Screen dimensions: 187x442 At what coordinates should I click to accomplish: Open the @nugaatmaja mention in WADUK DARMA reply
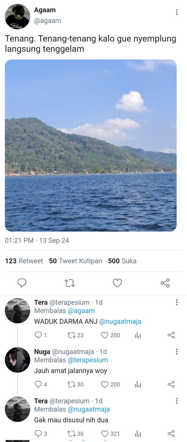[x=120, y=321]
